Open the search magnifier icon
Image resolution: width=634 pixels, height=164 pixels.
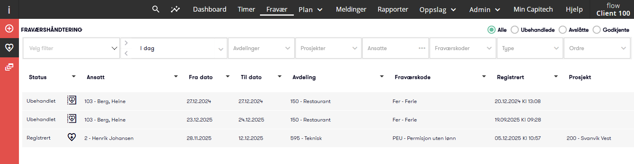point(156,9)
